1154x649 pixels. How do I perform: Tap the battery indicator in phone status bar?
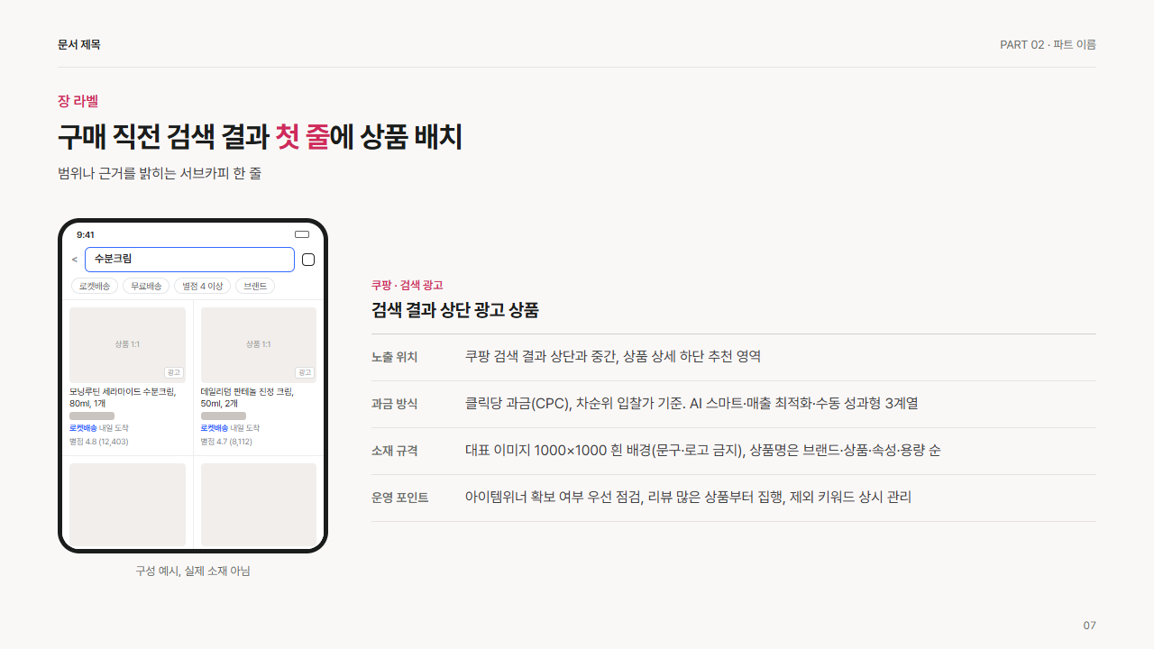point(302,234)
